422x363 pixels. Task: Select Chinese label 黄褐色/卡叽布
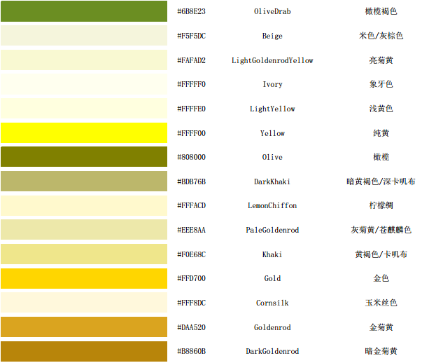click(x=381, y=254)
